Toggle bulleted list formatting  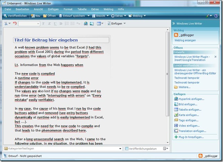tap(72, 23)
